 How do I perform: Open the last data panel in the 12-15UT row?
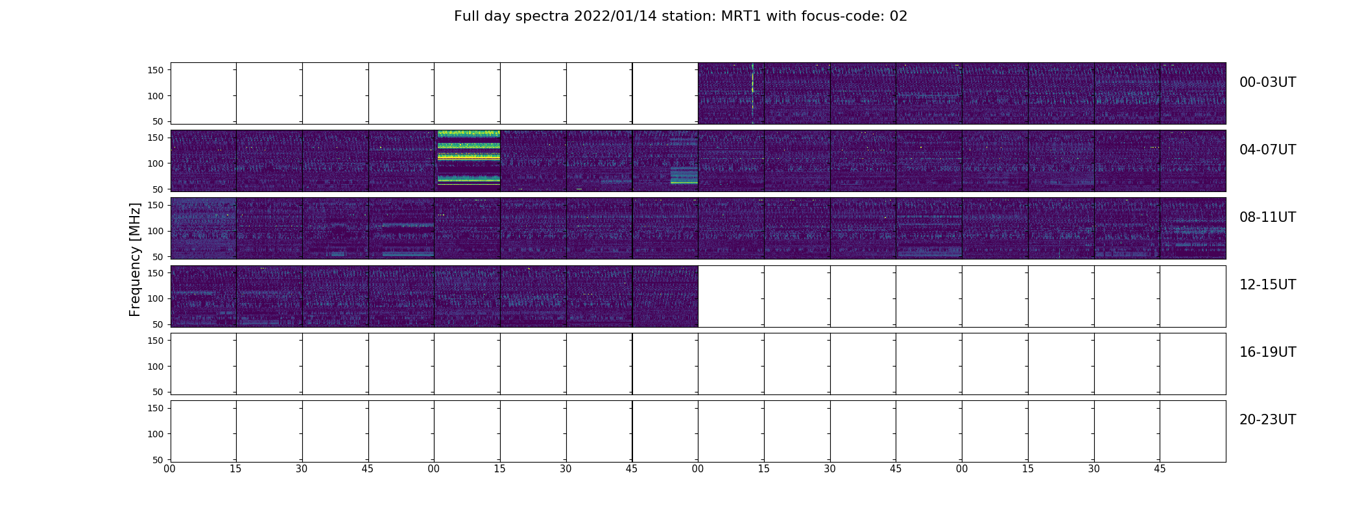[x=665, y=296]
